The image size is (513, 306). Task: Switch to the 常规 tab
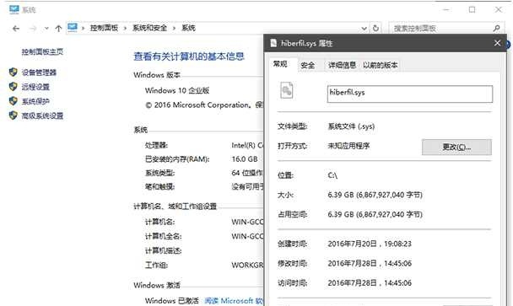[x=280, y=64]
